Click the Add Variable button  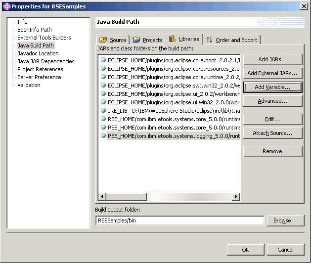(272, 87)
